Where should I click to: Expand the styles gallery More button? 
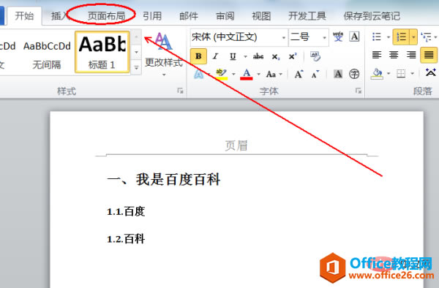(x=136, y=68)
